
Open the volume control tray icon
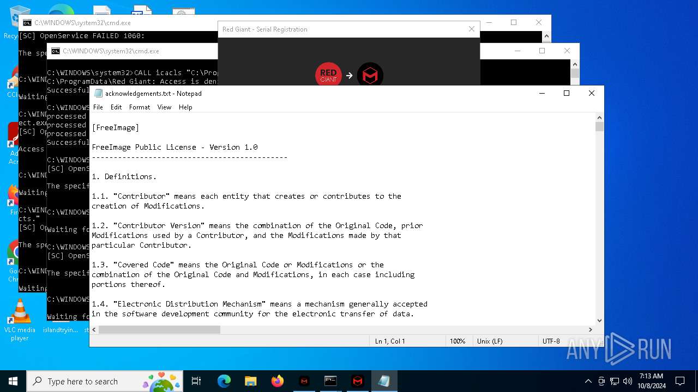click(x=628, y=381)
